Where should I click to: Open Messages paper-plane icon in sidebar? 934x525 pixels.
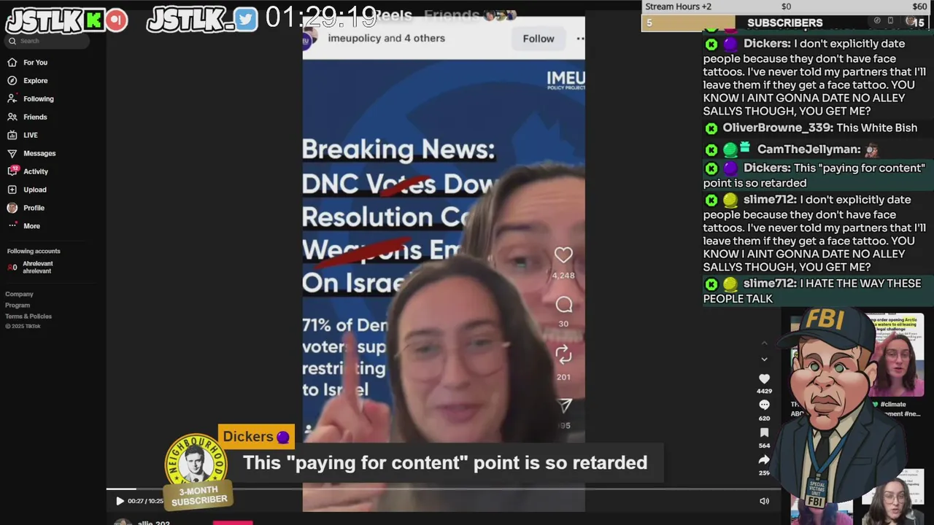(12, 154)
